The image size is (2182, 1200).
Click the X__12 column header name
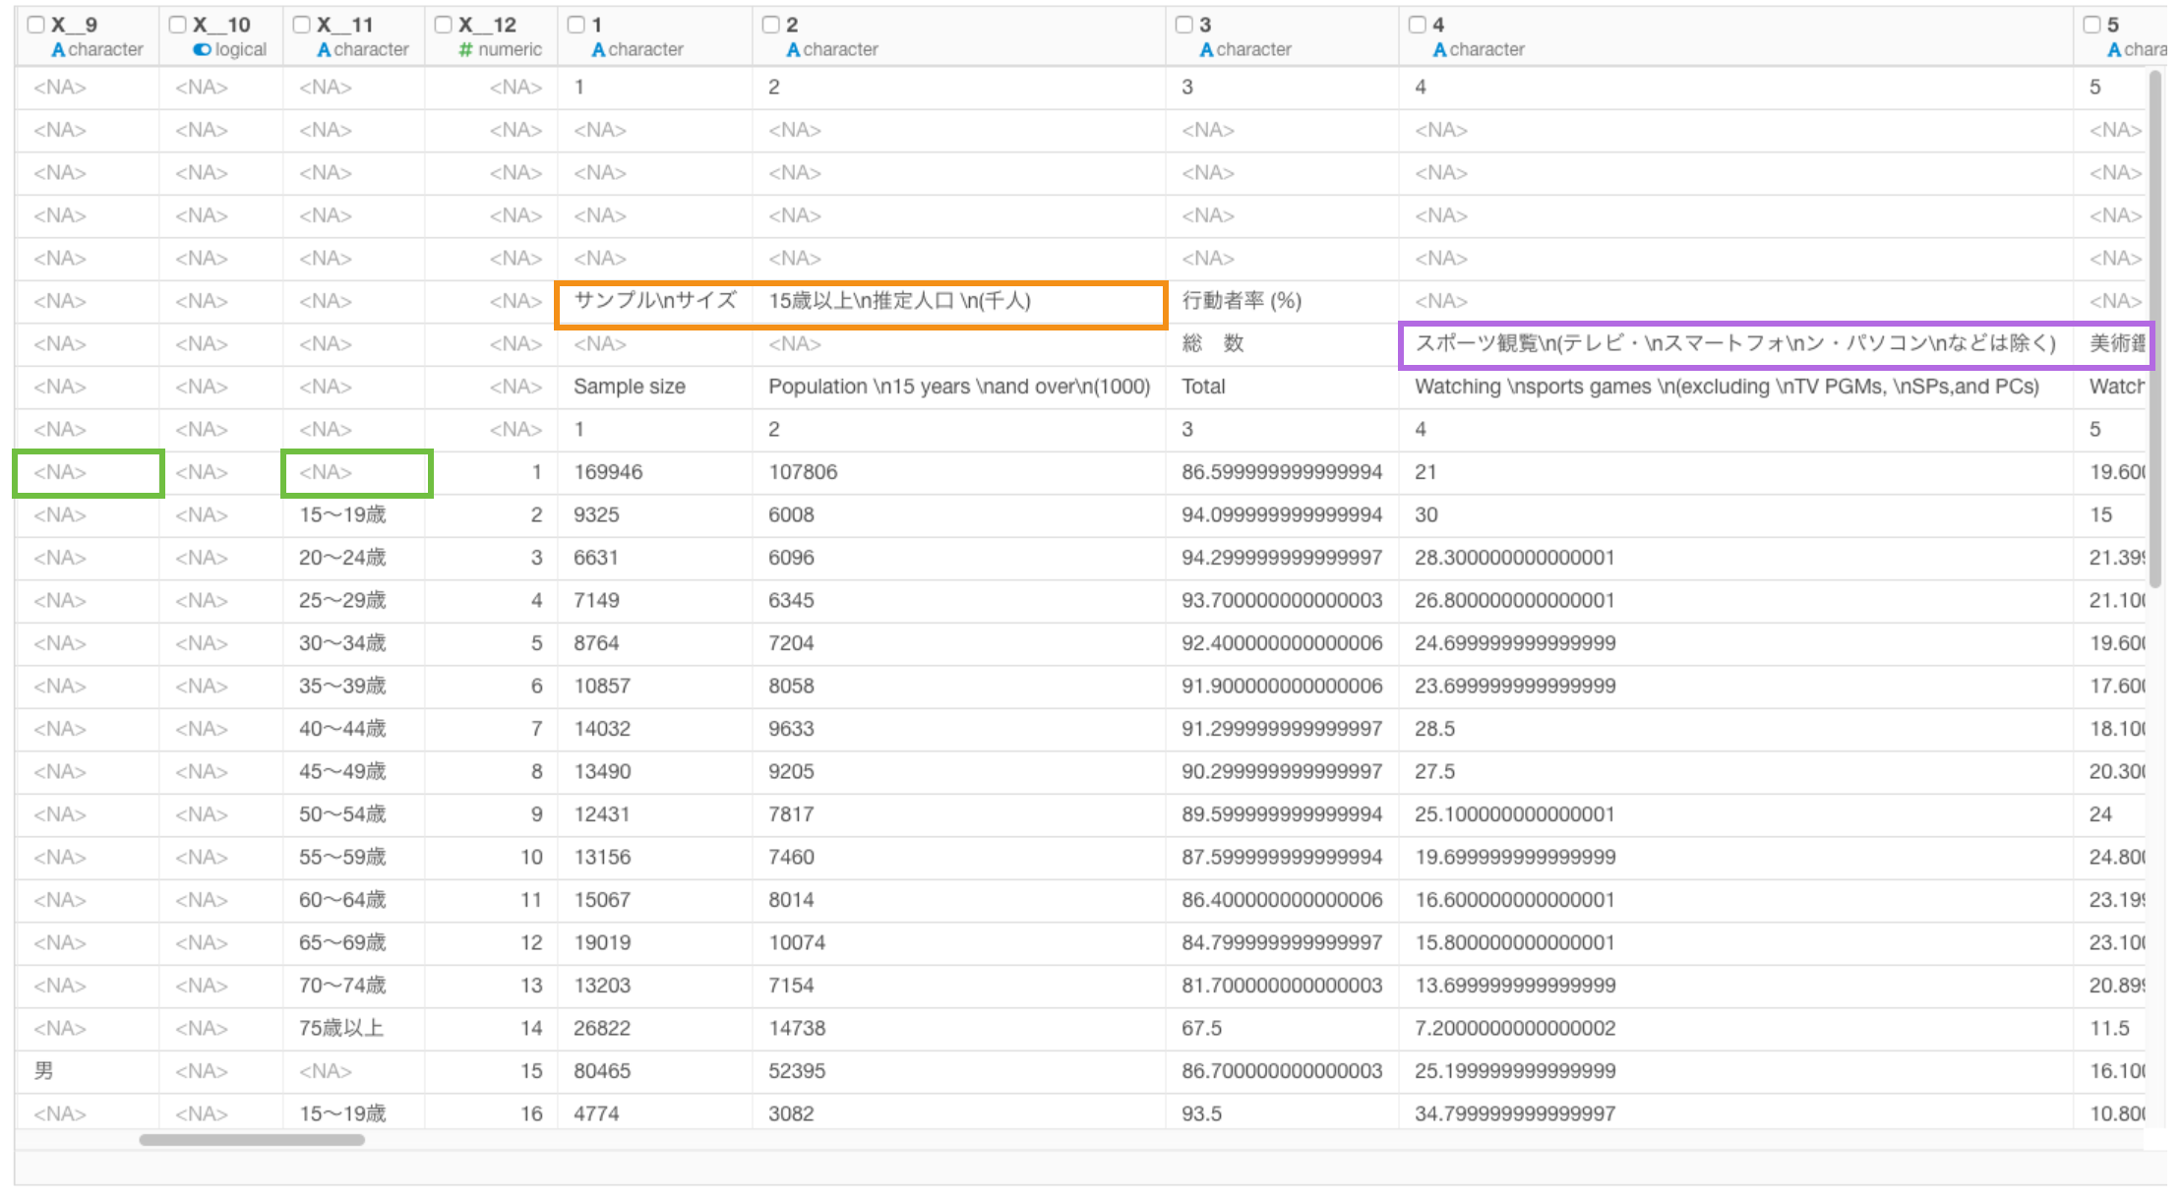point(488,25)
